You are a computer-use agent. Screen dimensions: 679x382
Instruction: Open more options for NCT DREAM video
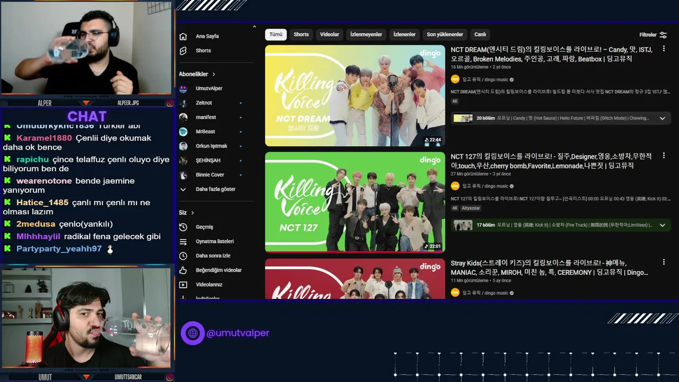(664, 49)
